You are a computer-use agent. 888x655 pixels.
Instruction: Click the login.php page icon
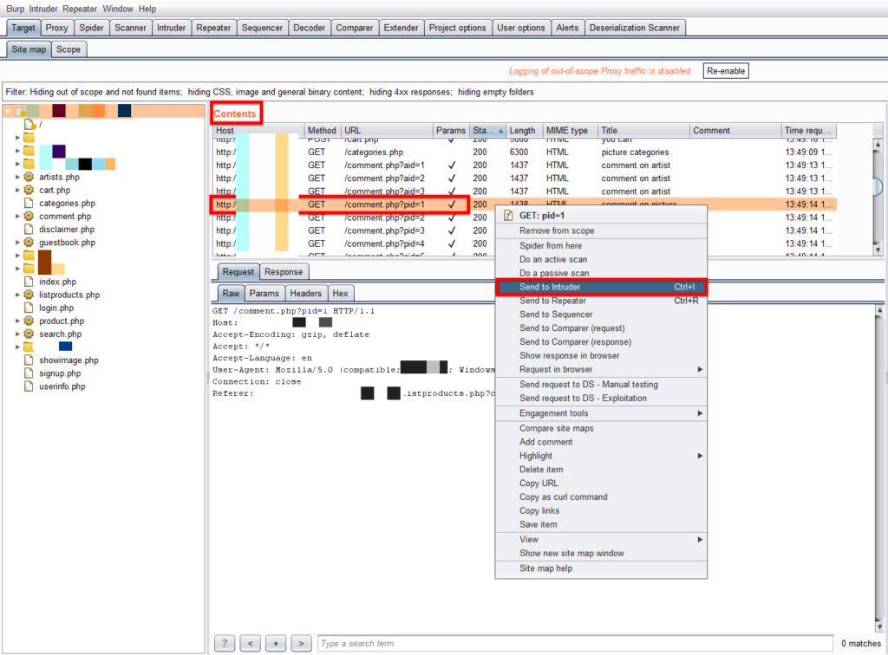pyautogui.click(x=29, y=308)
